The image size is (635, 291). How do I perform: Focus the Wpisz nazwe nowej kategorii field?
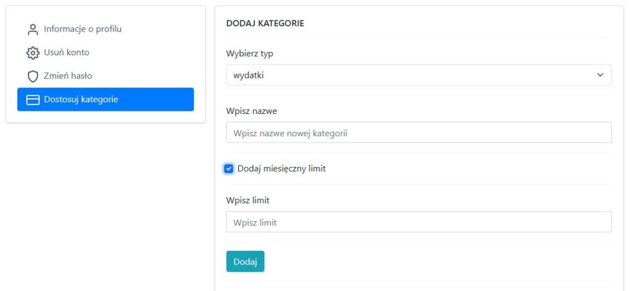(x=419, y=132)
